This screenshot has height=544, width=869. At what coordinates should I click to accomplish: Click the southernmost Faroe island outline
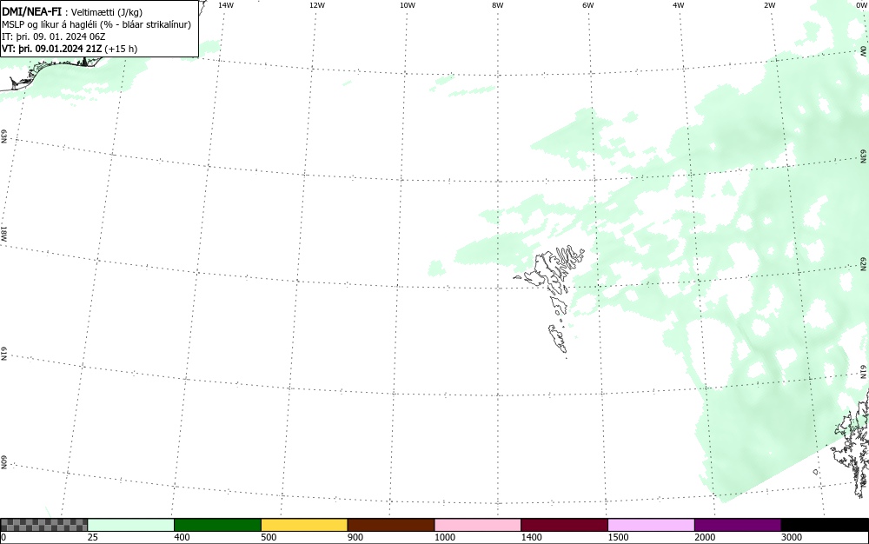click(x=558, y=338)
